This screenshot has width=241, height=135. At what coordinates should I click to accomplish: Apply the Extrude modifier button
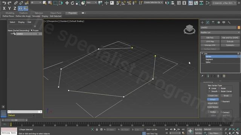230,42
